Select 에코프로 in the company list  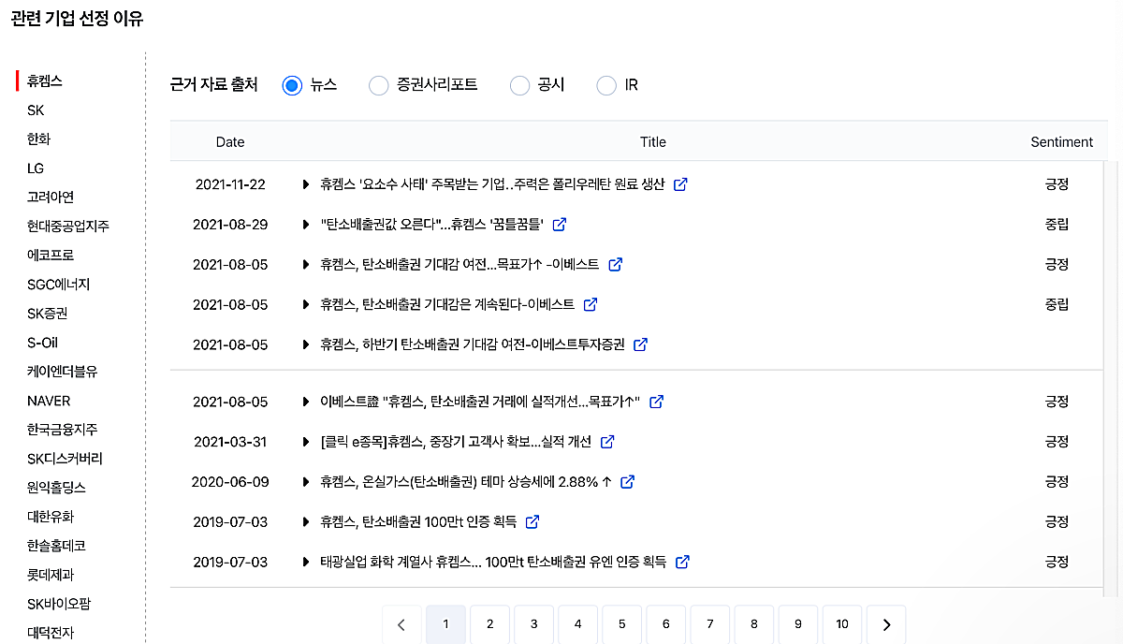pyautogui.click(x=51, y=256)
